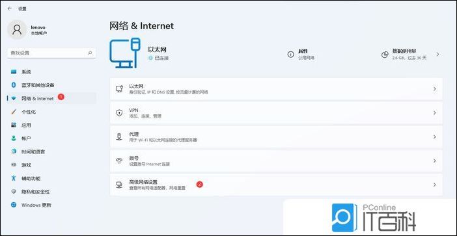Image resolution: width=457 pixels, height=236 pixels.
Task: Click the large Ethernet computer icon
Action: [x=125, y=53]
